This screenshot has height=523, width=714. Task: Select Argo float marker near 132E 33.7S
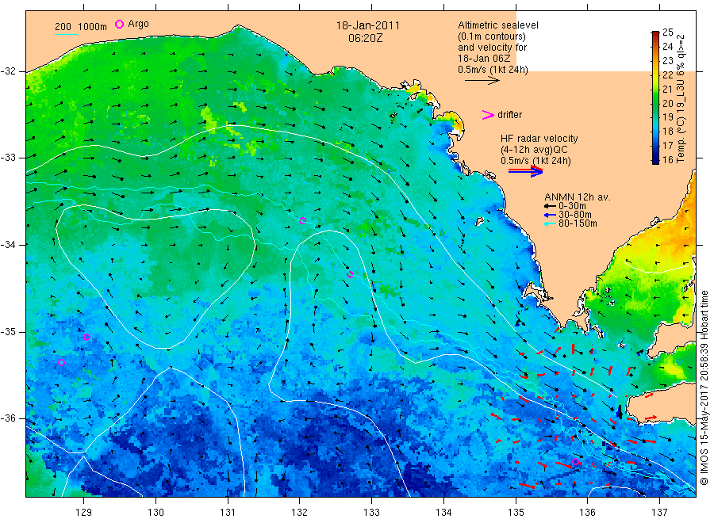[302, 220]
